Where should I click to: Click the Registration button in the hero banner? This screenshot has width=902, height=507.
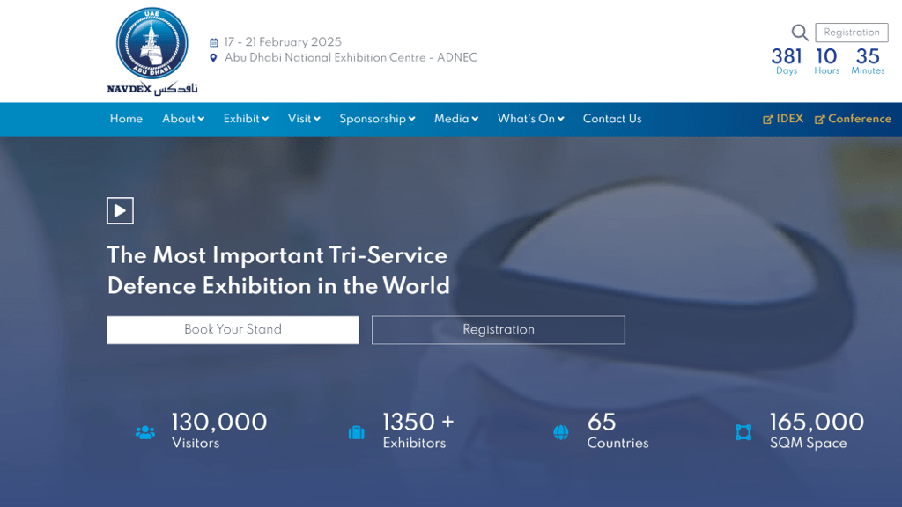[x=499, y=330]
